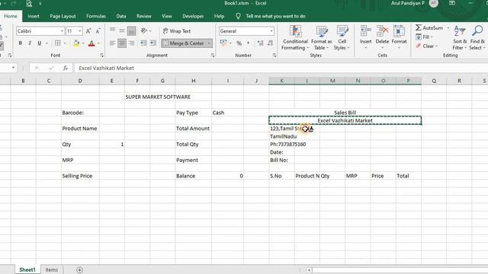488x274 pixels.
Task: Confirm formula bar entry checkmark
Action: (51, 68)
